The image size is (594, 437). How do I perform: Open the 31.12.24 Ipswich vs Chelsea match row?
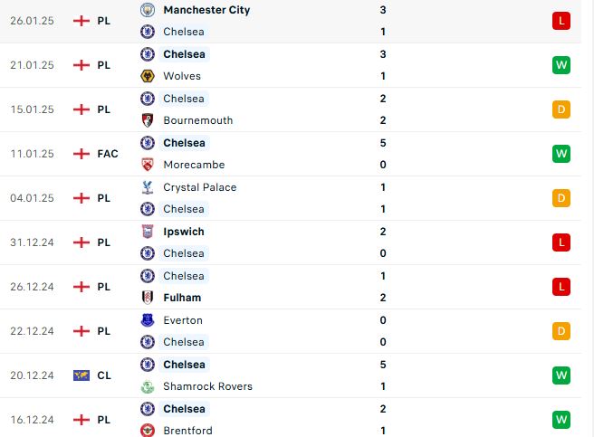(290, 242)
